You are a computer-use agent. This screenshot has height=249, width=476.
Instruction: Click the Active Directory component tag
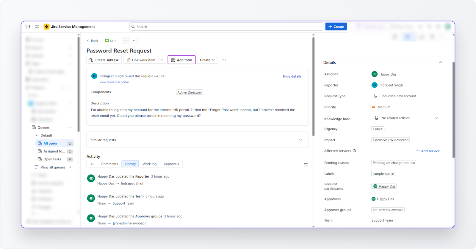(190, 92)
